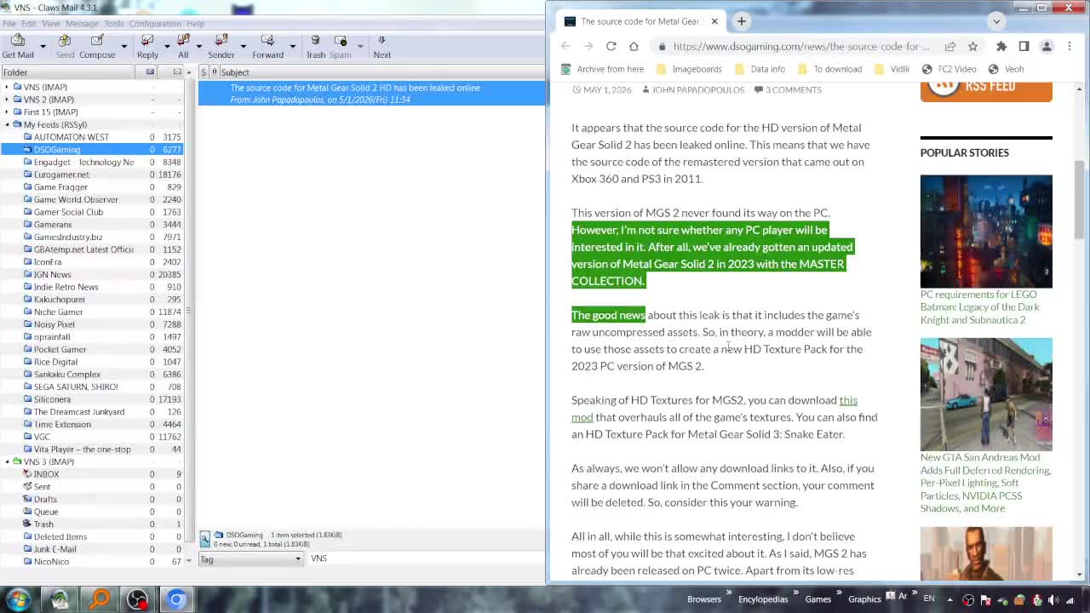Open the Configuration menu in Claws Mail
The height and width of the screenshot is (613, 1090).
click(155, 24)
